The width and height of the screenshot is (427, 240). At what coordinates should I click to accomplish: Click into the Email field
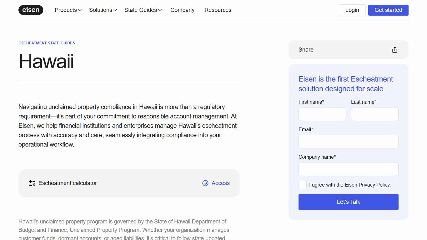pyautogui.click(x=348, y=142)
